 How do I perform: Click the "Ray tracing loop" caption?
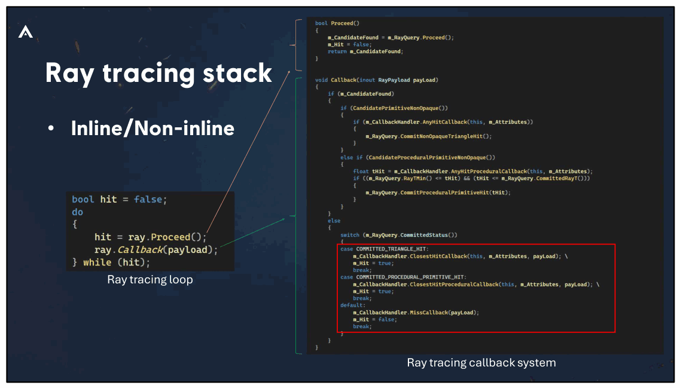(150, 280)
